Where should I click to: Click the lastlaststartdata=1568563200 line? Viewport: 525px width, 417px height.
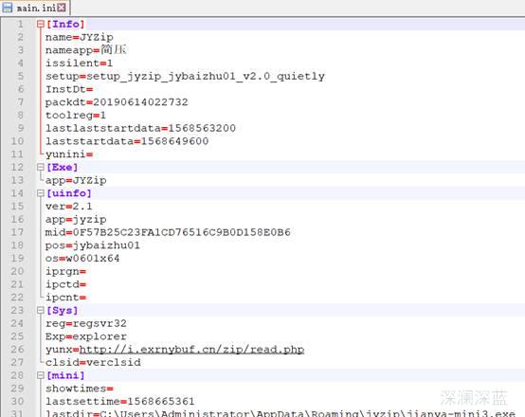click(140, 128)
